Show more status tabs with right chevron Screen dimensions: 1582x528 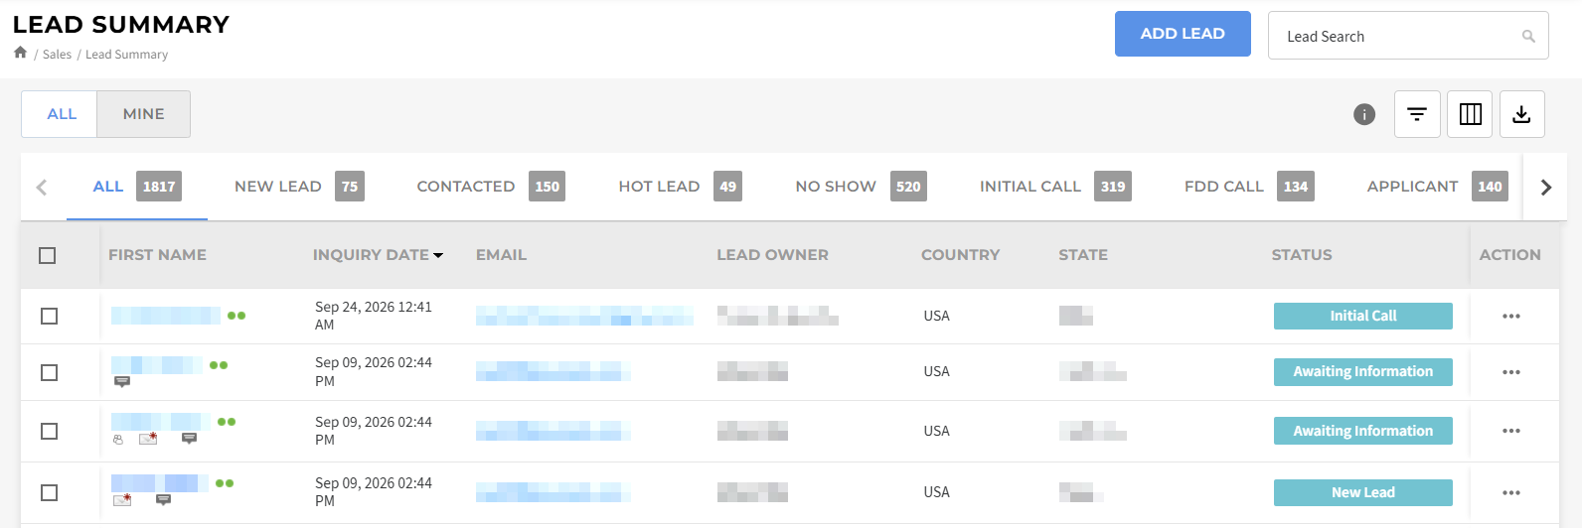click(x=1545, y=187)
